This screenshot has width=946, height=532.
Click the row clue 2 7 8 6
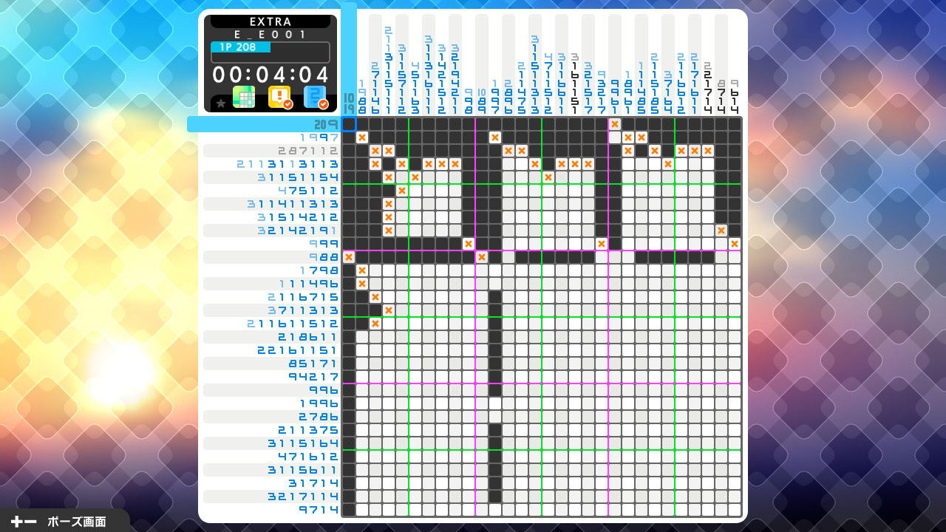[x=319, y=417]
